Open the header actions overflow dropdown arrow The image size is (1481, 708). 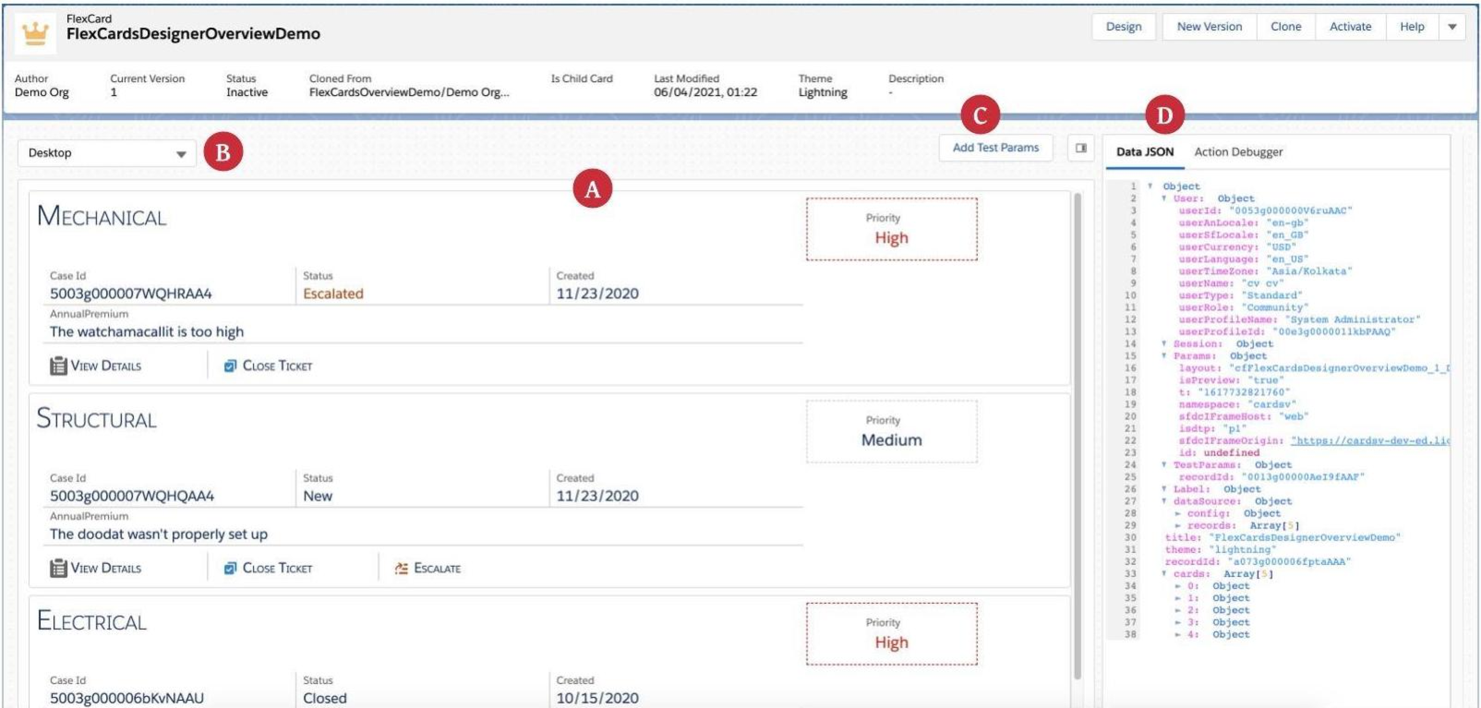click(1451, 26)
